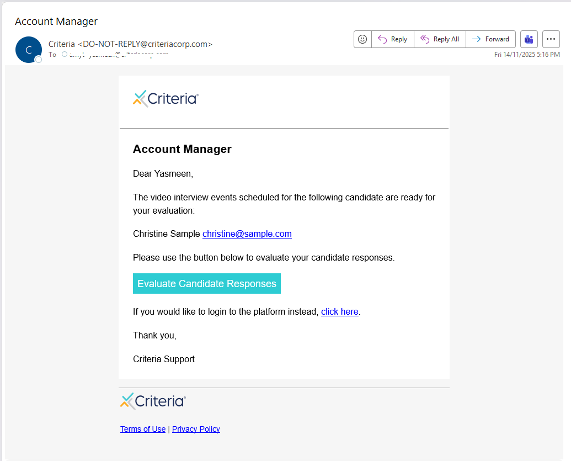This screenshot has width=571, height=461.
Task: Click Reply All in the toolbar
Action: (440, 39)
